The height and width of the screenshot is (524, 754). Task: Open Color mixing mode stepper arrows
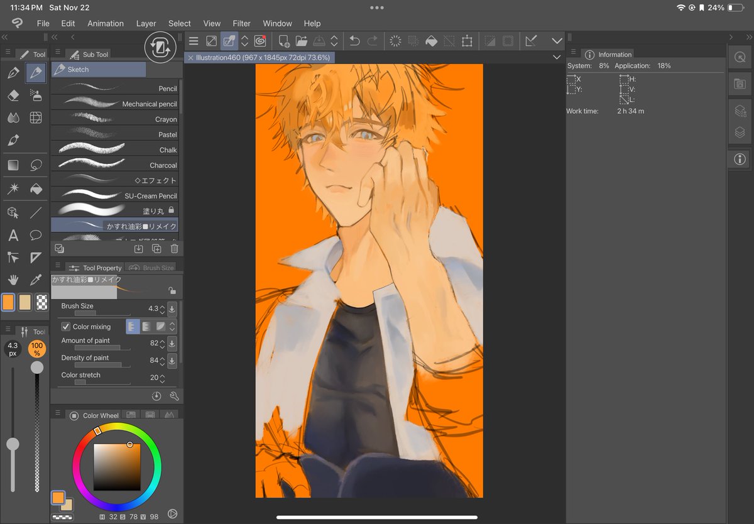172,326
